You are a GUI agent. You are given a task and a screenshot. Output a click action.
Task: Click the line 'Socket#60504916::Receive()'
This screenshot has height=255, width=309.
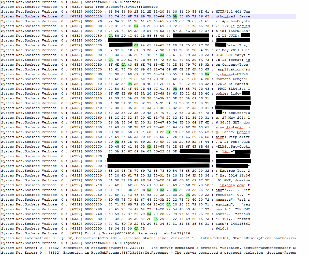pos(71,2)
